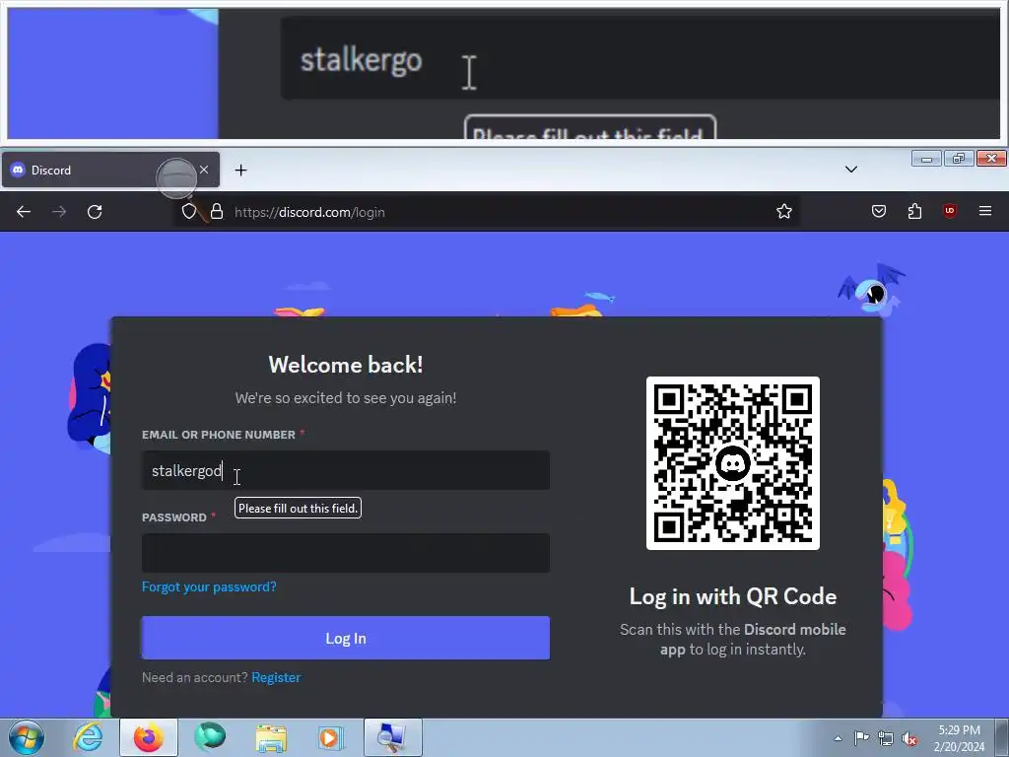
Task: Open the Pocket save icon
Action: click(879, 211)
